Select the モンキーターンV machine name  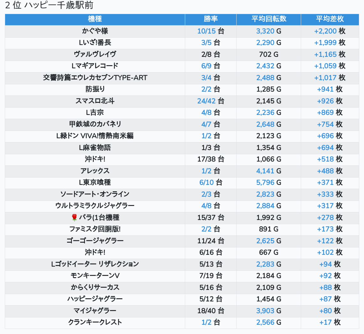(x=95, y=276)
